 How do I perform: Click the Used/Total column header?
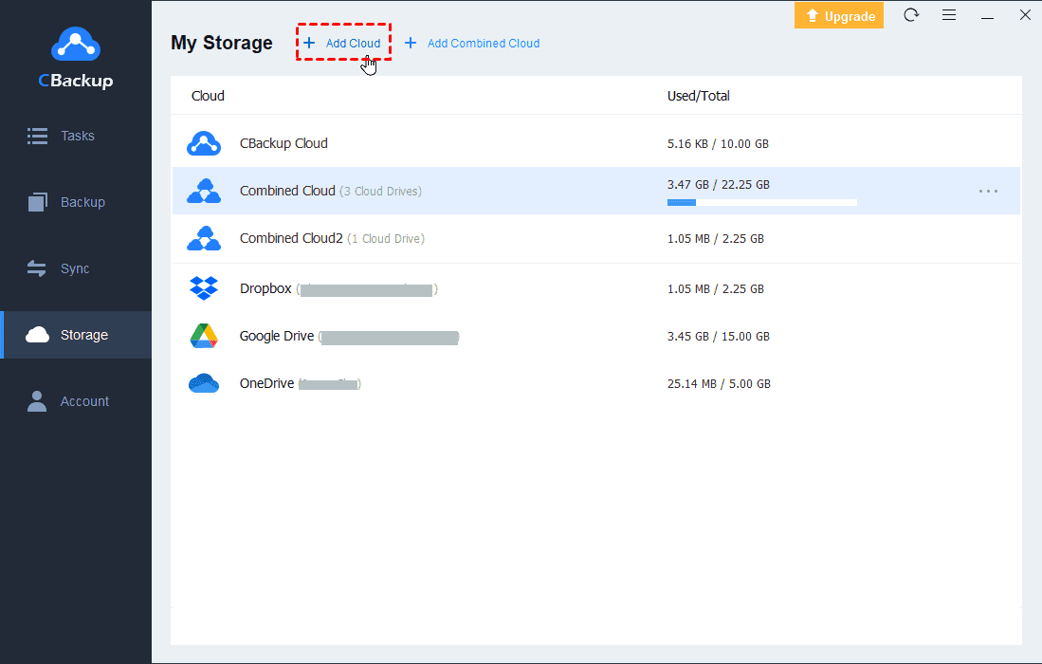[x=698, y=96]
